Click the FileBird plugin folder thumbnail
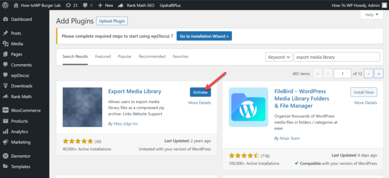This screenshot has height=178, width=389. (x=248, y=107)
